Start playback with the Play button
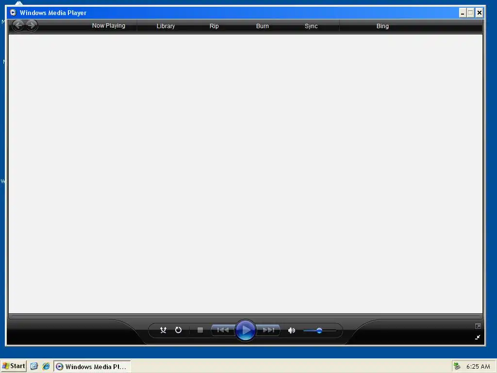Image resolution: width=497 pixels, height=373 pixels. point(245,330)
